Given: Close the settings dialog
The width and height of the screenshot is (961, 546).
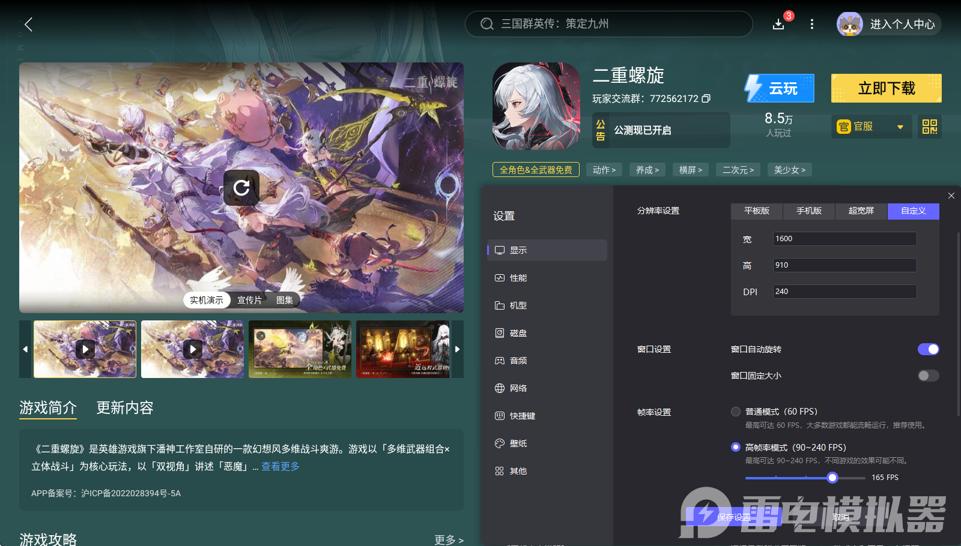Looking at the screenshot, I should point(951,196).
